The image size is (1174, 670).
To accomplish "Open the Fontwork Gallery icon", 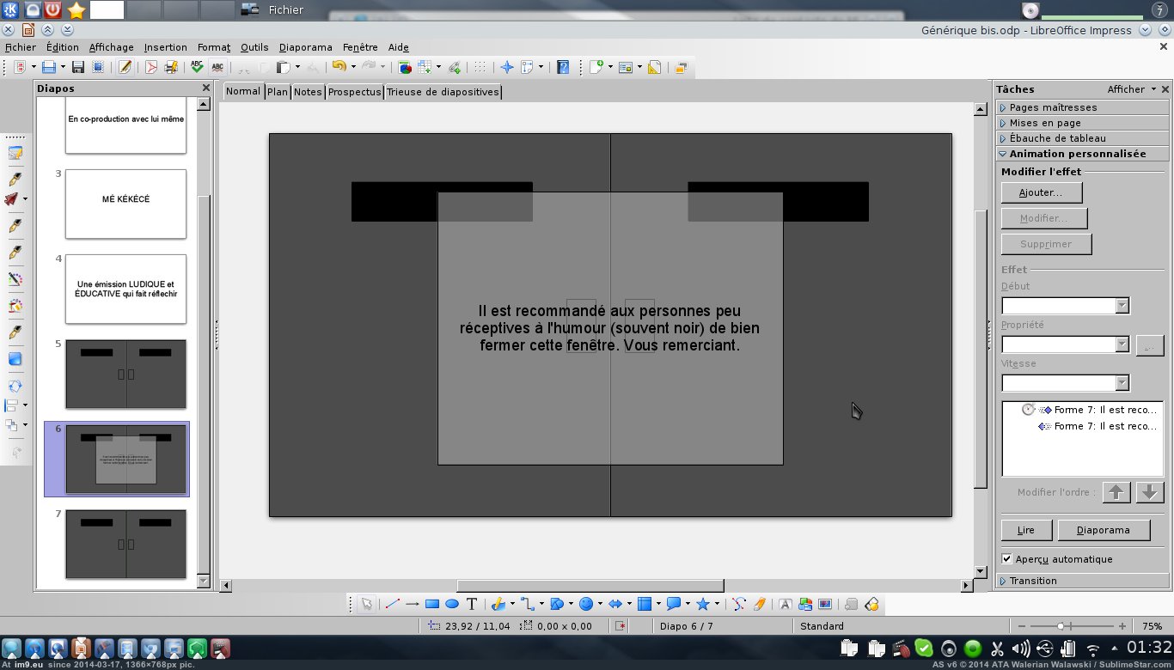I will point(786,604).
